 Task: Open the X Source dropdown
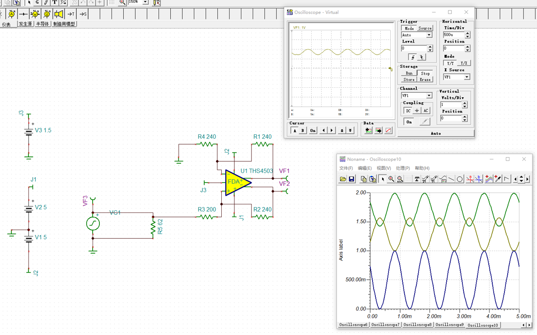467,77
